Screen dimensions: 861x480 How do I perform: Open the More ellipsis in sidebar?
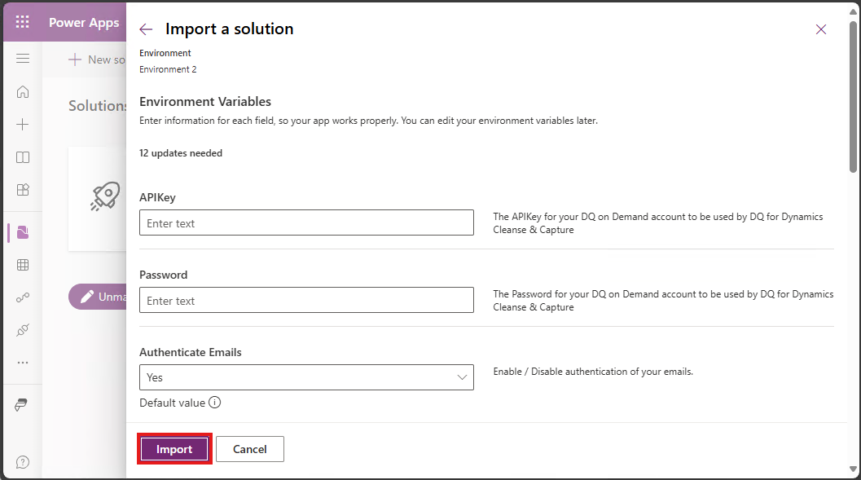click(x=23, y=363)
